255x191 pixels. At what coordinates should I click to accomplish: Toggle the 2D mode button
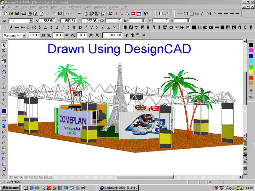[110, 14]
